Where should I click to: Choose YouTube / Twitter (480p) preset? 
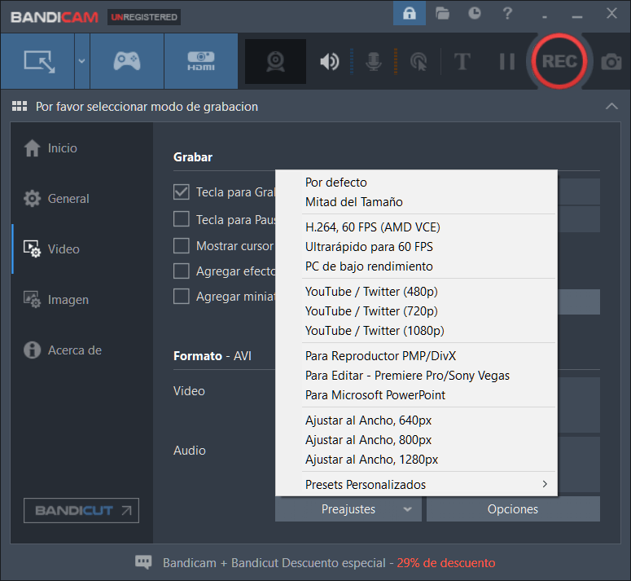(x=417, y=292)
